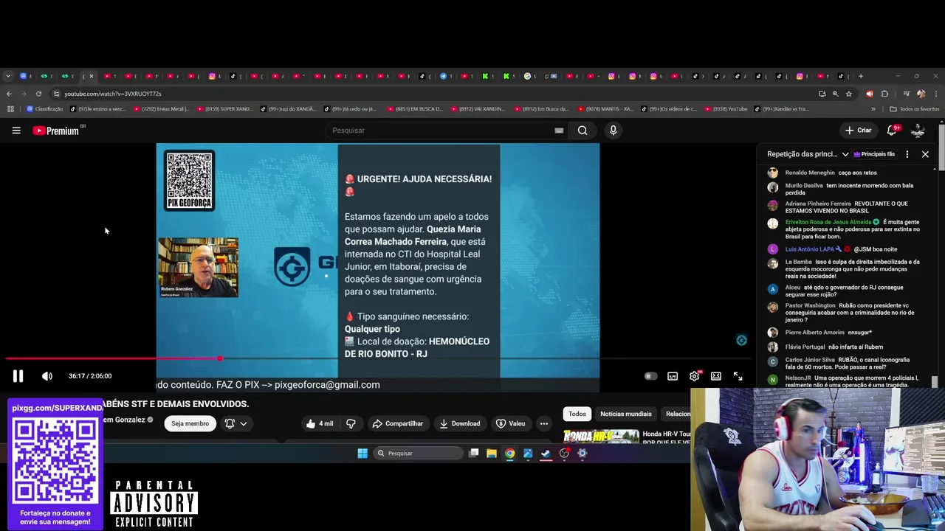Image resolution: width=945 pixels, height=531 pixels.
Task: Reload the current browser page
Action: (37, 94)
